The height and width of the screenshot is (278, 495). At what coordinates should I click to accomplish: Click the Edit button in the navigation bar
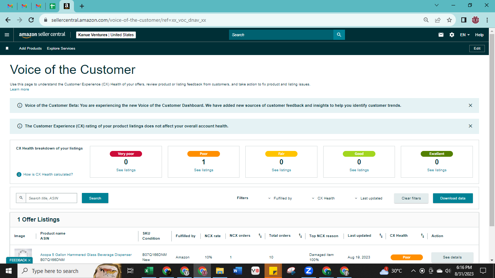[x=477, y=49]
